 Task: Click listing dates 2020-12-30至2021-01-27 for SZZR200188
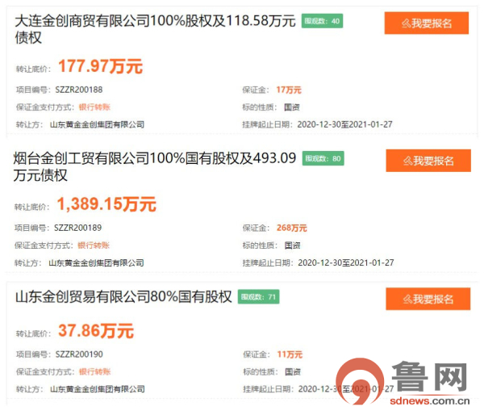tap(344, 124)
